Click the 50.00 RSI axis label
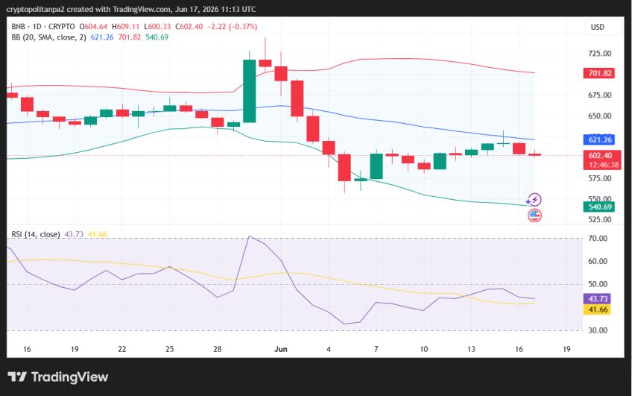632x396 pixels. pos(598,284)
